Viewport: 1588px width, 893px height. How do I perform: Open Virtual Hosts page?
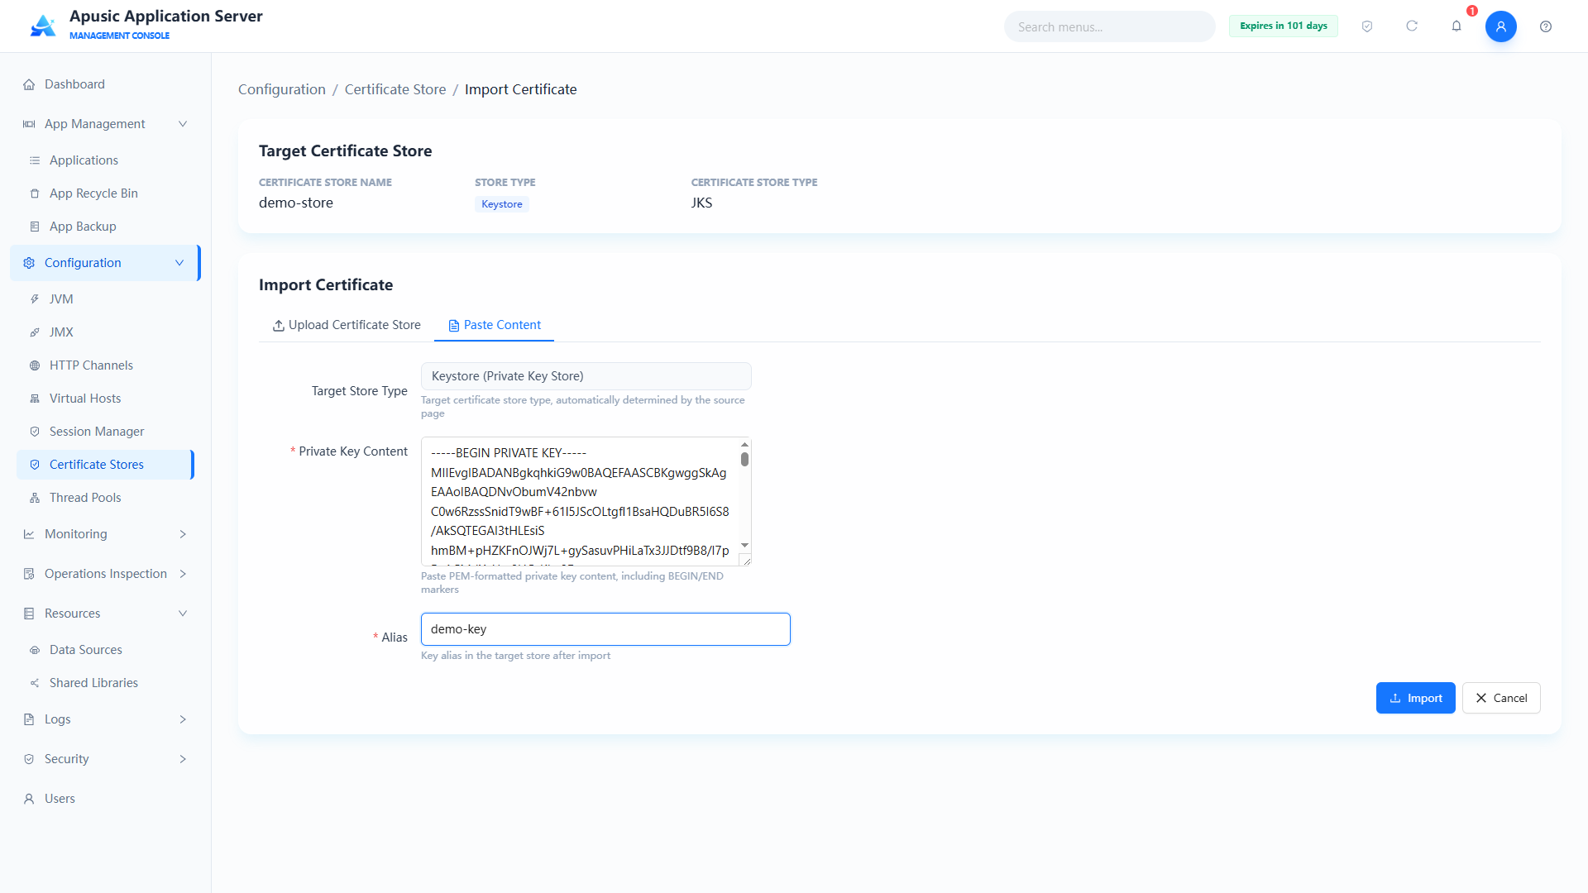105,399
